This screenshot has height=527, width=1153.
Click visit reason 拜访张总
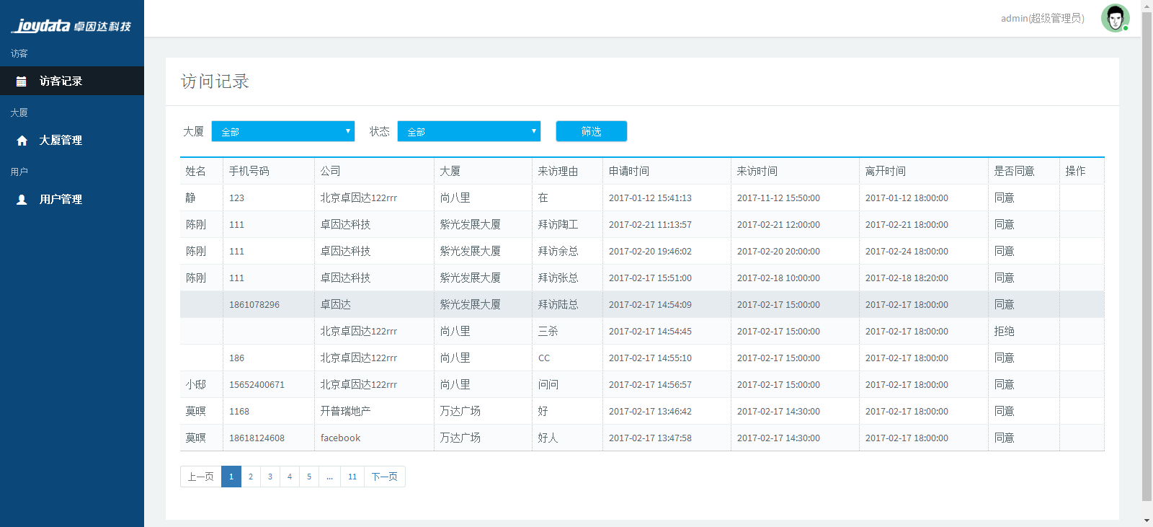coord(558,278)
